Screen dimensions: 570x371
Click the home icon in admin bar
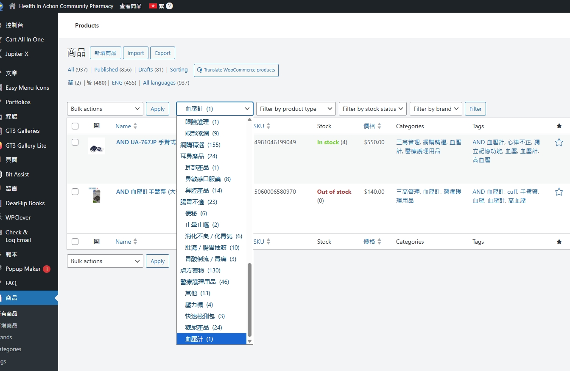click(12, 6)
